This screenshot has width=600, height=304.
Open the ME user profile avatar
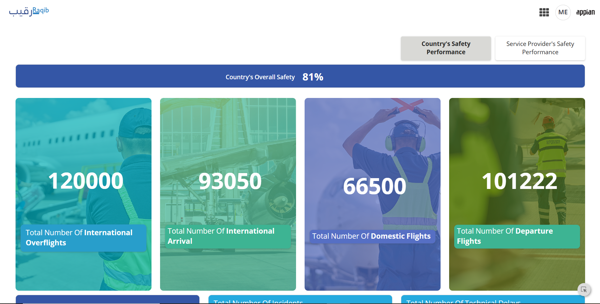click(x=563, y=12)
